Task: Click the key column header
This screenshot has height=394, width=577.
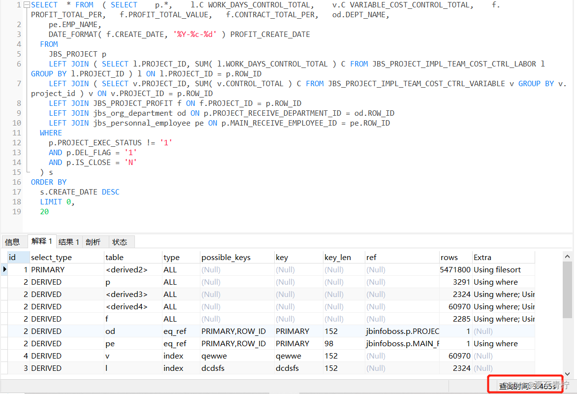Action: click(x=299, y=258)
